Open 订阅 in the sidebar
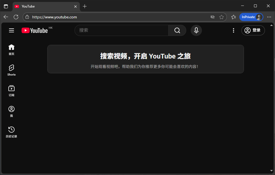Screen dimensions: 275x175 pos(11,91)
